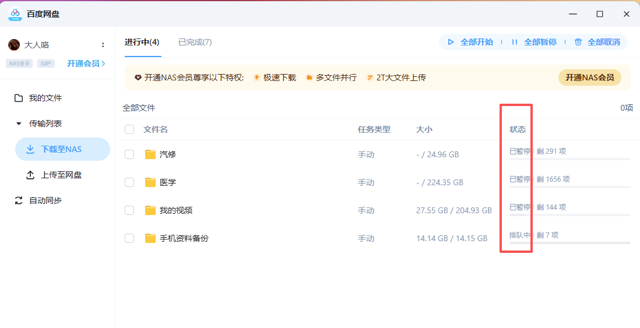640x328 pixels.
Task: Click the 任务类型 column header
Action: (374, 129)
